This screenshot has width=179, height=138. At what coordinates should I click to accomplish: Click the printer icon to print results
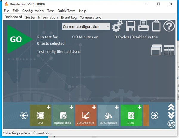coord(143,26)
